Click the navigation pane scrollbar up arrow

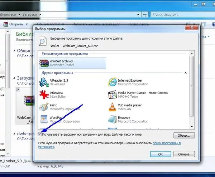tap(8, 32)
